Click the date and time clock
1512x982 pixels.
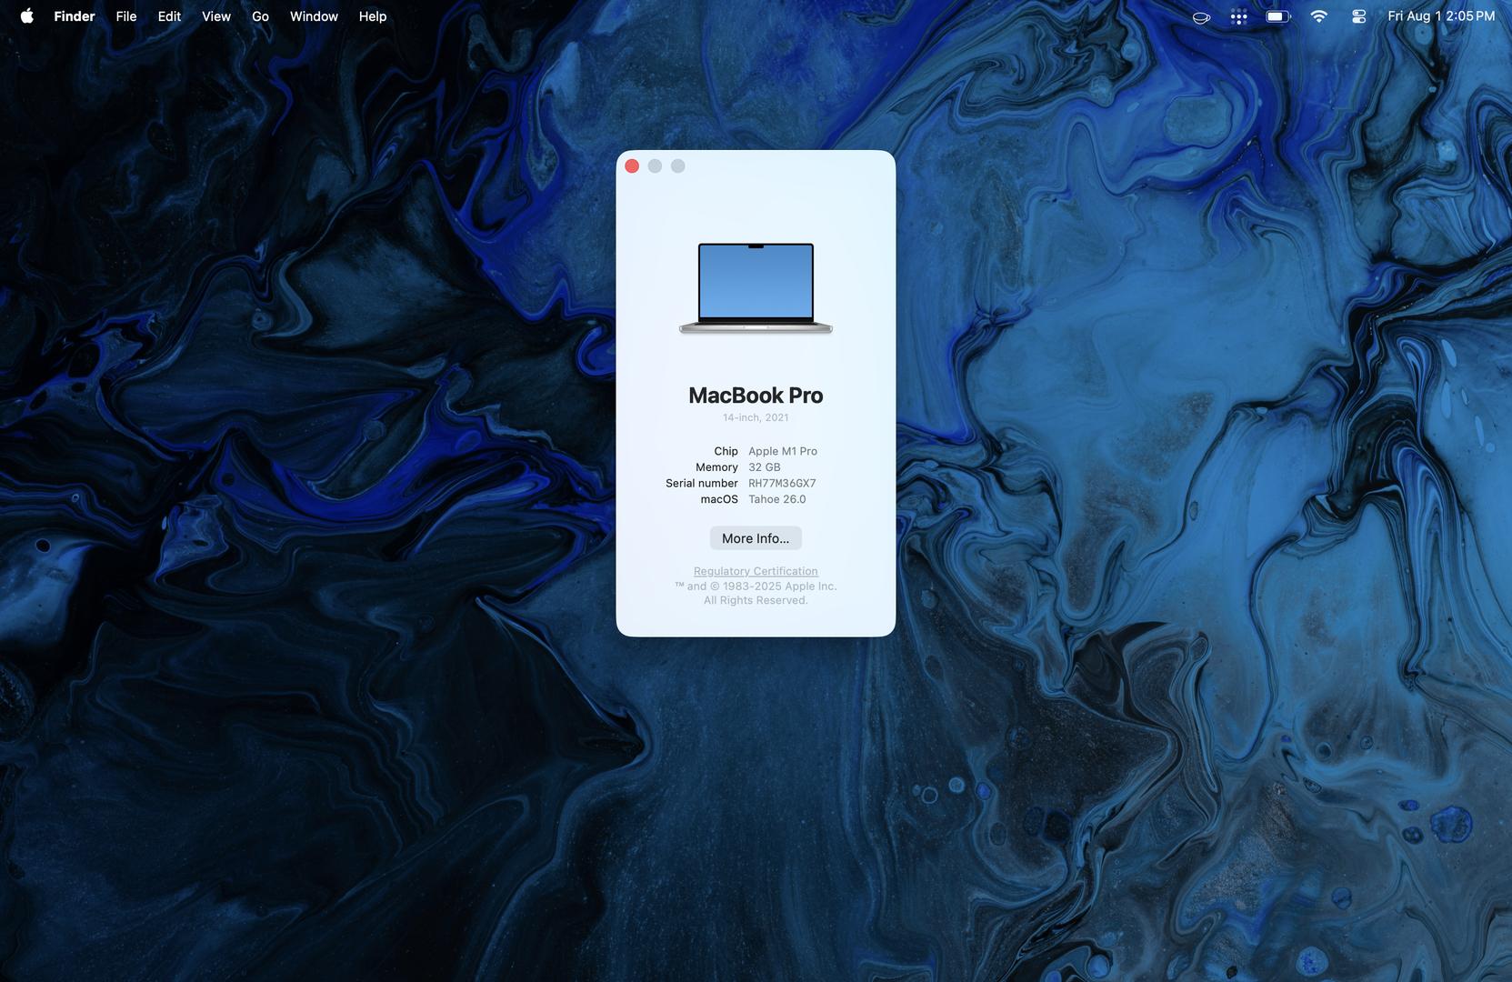pos(1441,16)
